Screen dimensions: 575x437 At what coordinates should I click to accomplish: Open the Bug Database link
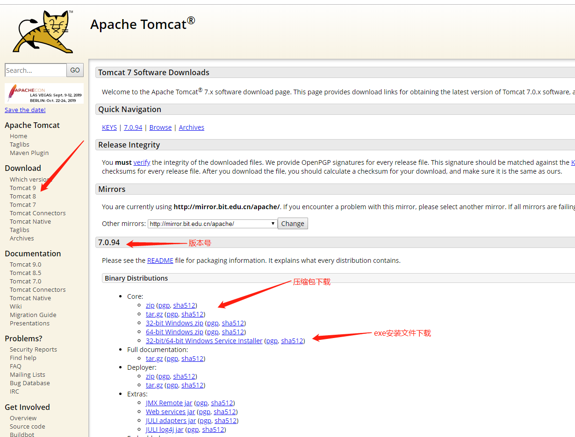click(x=30, y=383)
